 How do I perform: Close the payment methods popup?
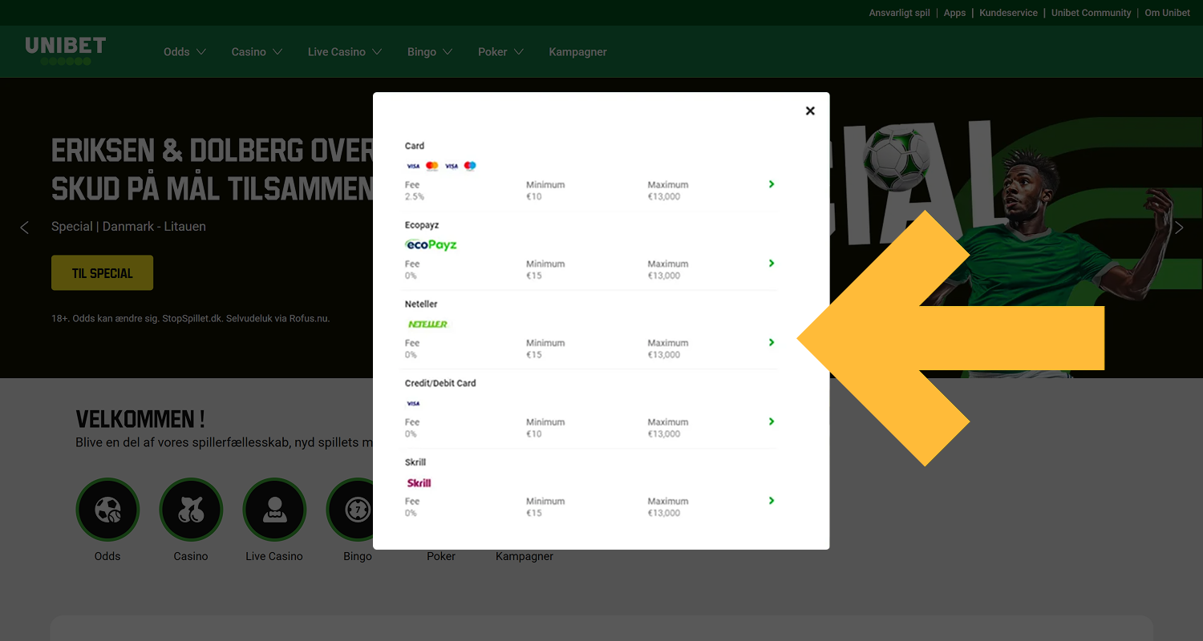click(810, 111)
